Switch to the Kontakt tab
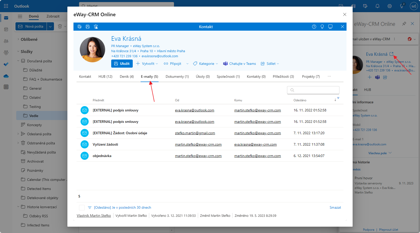The image size is (420, 233). [85, 76]
